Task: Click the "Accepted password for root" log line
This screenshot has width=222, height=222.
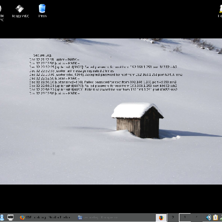Action: click(x=106, y=75)
